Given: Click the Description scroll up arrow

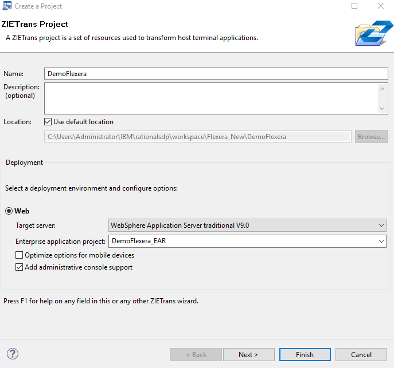Looking at the screenshot, I should [x=382, y=89].
